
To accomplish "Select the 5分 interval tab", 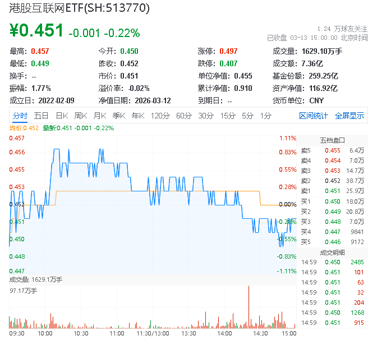I will pyautogui.click(x=247, y=116).
